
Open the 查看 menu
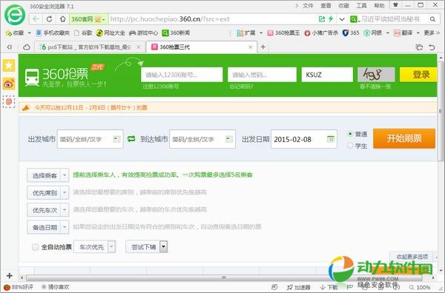tap(326, 5)
